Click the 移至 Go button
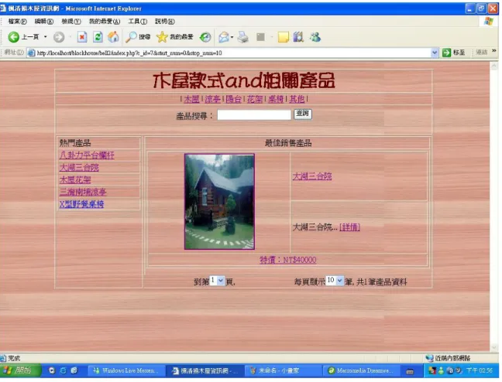 tap(453, 53)
